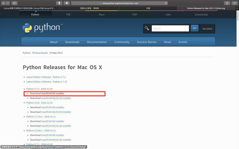Viewport: 239px width, 149px height.
Task: Open the Share icon in the Safari toolbar
Action: click(x=227, y=3)
